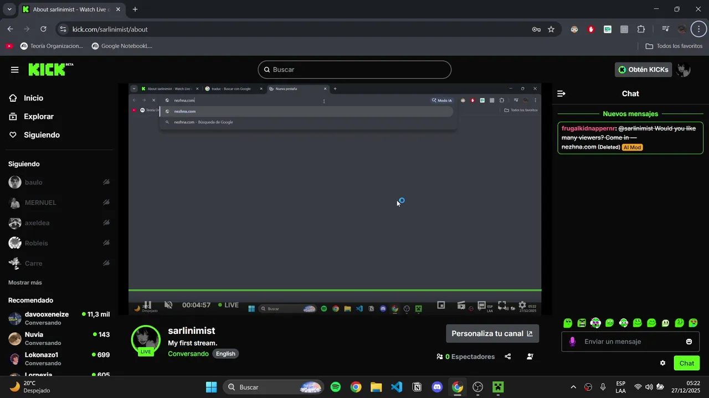Open Visual Studio Code from taskbar
Image resolution: width=709 pixels, height=398 pixels.
397,387
